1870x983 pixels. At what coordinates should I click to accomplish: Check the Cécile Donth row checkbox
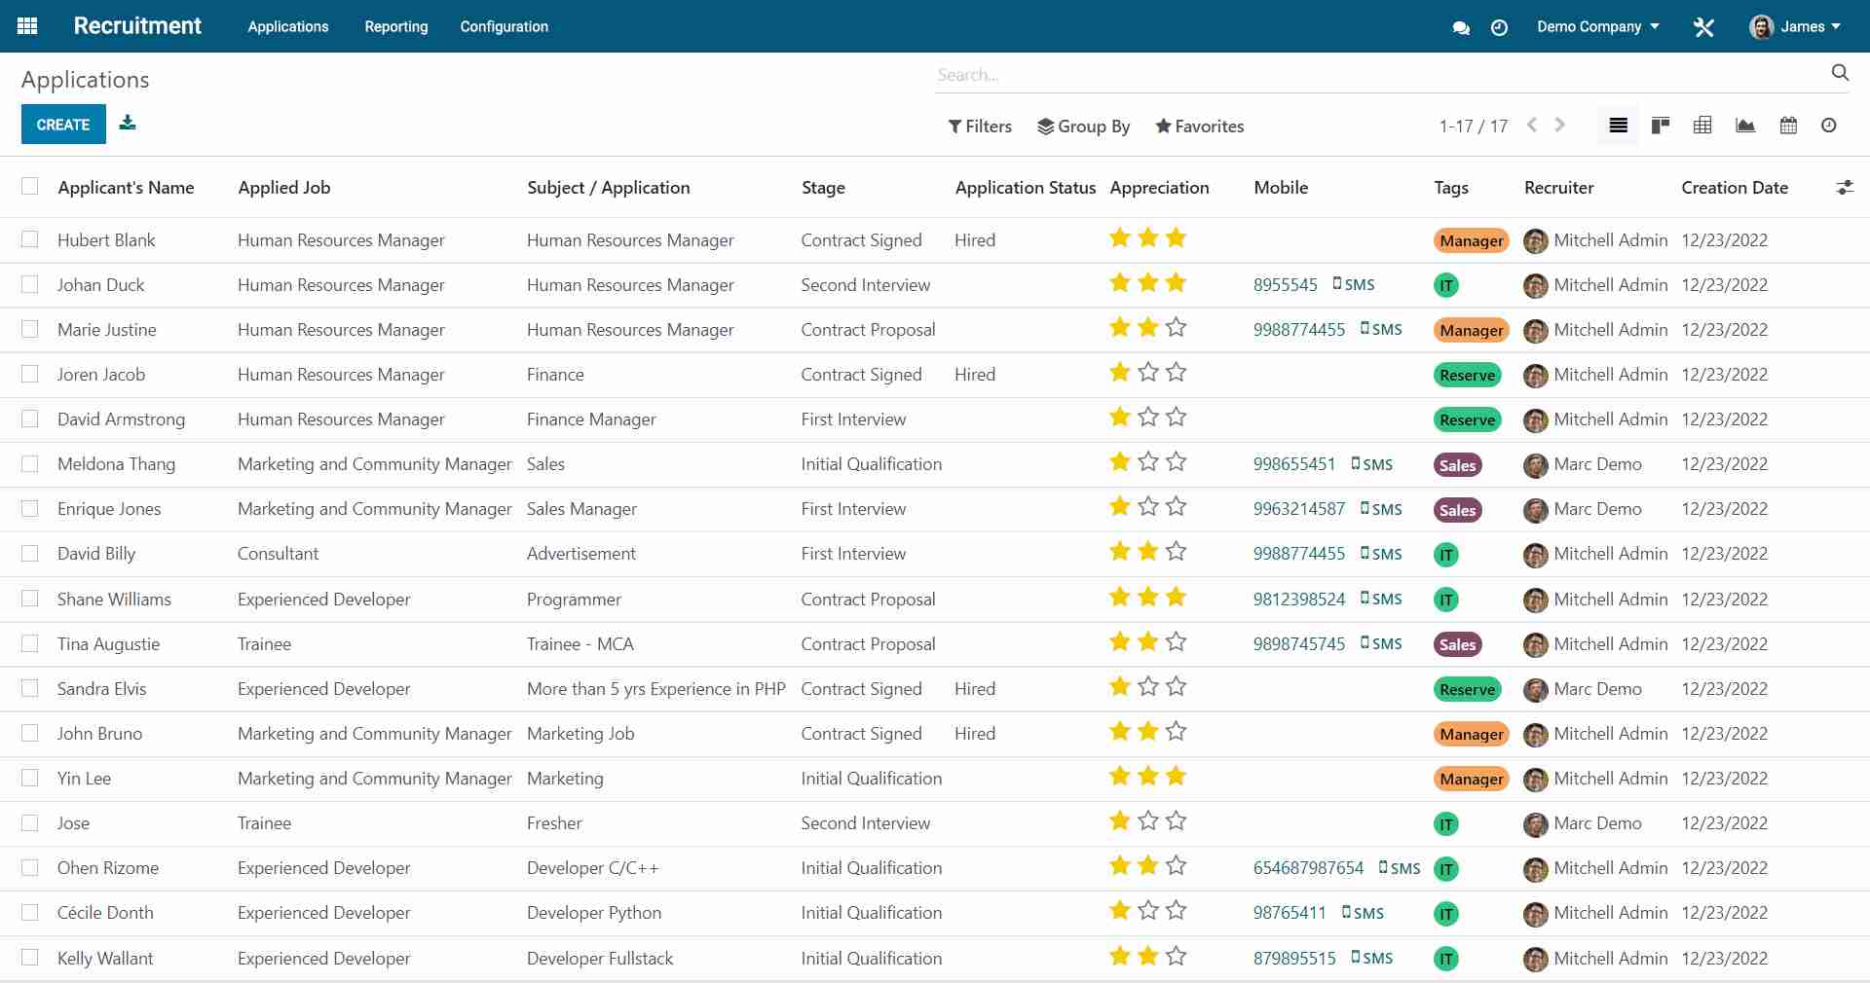(30, 911)
